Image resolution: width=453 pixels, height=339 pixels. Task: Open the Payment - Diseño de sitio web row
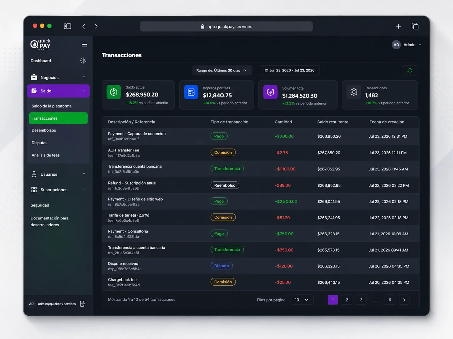point(260,201)
